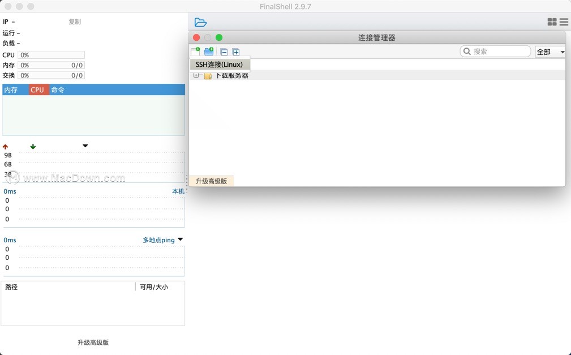Image resolution: width=571 pixels, height=355 pixels.
Task: Click 升级高级版 in the connection manager
Action: tap(211, 181)
